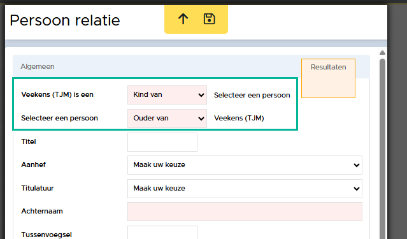This screenshot has height=239, width=407.
Task: Click the Titel field label
Action: tap(29, 142)
